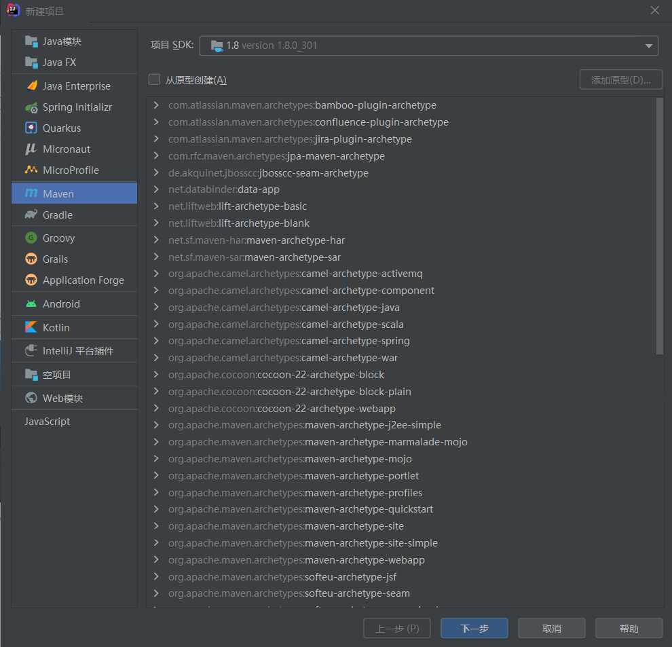Image resolution: width=672 pixels, height=647 pixels.
Task: Expand maven-archetype-webapp entry
Action: click(x=156, y=559)
